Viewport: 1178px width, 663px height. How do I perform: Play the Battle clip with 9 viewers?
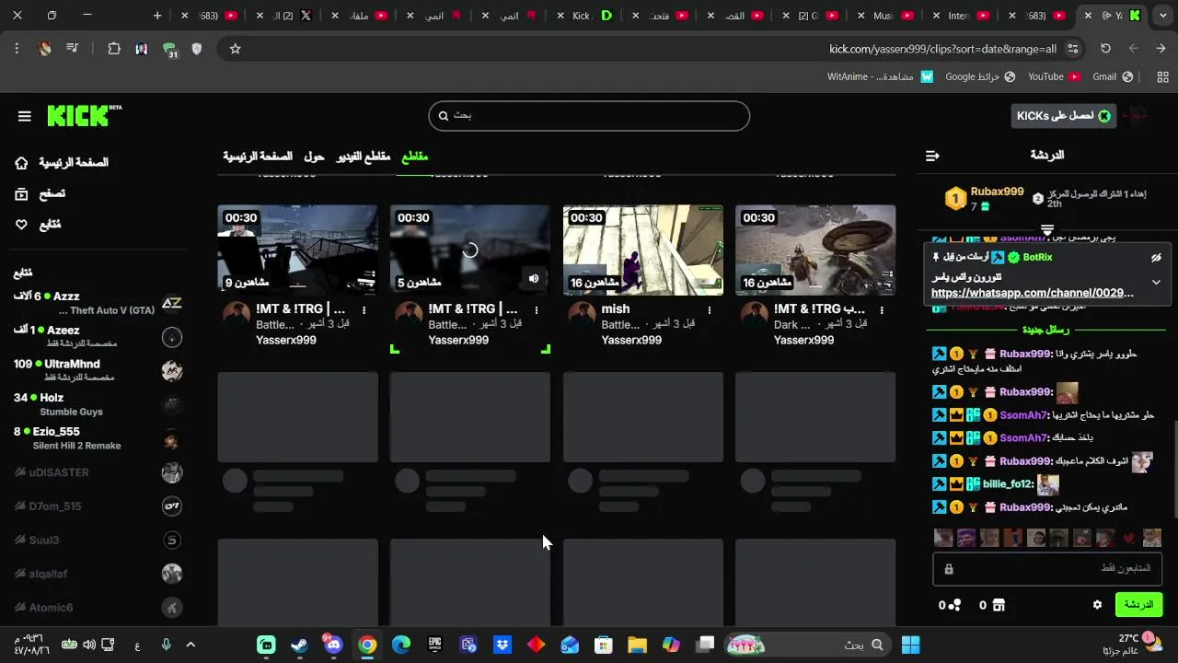297,250
